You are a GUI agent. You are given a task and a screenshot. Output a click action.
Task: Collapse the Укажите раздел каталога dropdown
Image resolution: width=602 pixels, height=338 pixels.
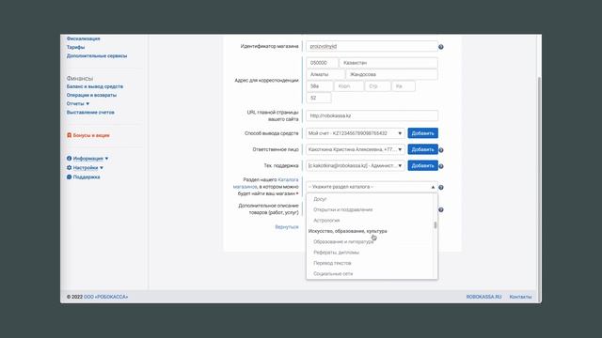point(372,187)
